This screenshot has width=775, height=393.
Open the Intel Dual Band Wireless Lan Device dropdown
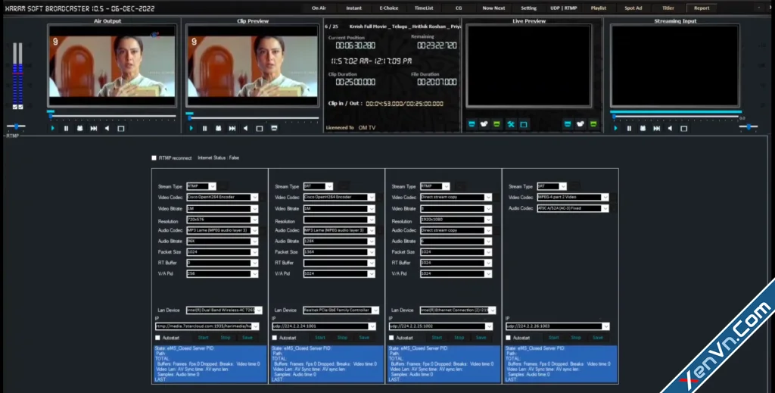[224, 310]
